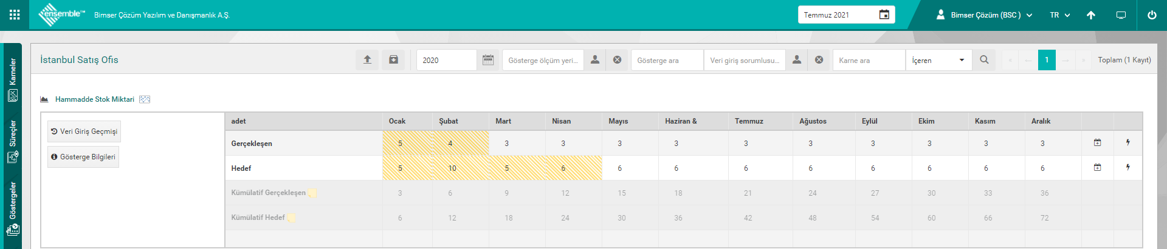1167x249 pixels.
Task: Click the yellow note beside Kümülatif Gerçekleşen
Action: coord(312,193)
